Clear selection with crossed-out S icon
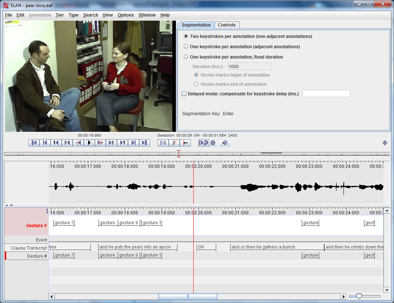This screenshot has height=303, width=394. [174, 143]
